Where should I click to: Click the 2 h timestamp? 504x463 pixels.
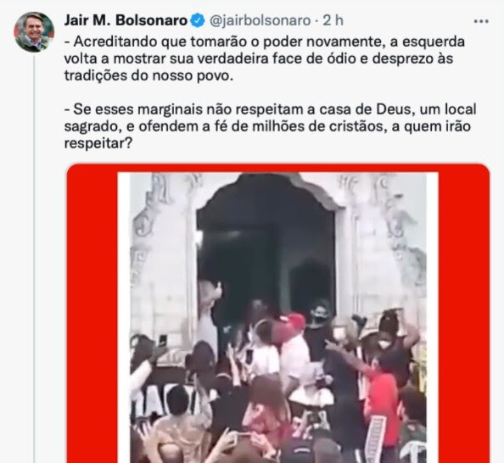tap(333, 20)
